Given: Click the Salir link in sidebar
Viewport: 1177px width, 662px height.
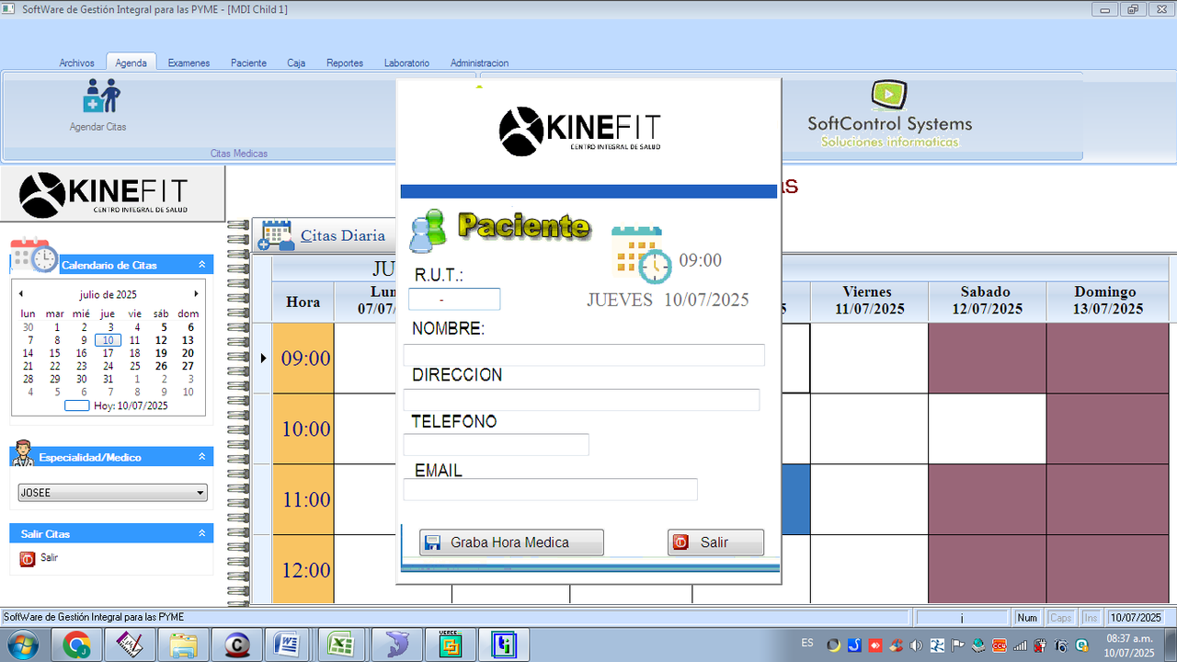Looking at the screenshot, I should point(49,557).
